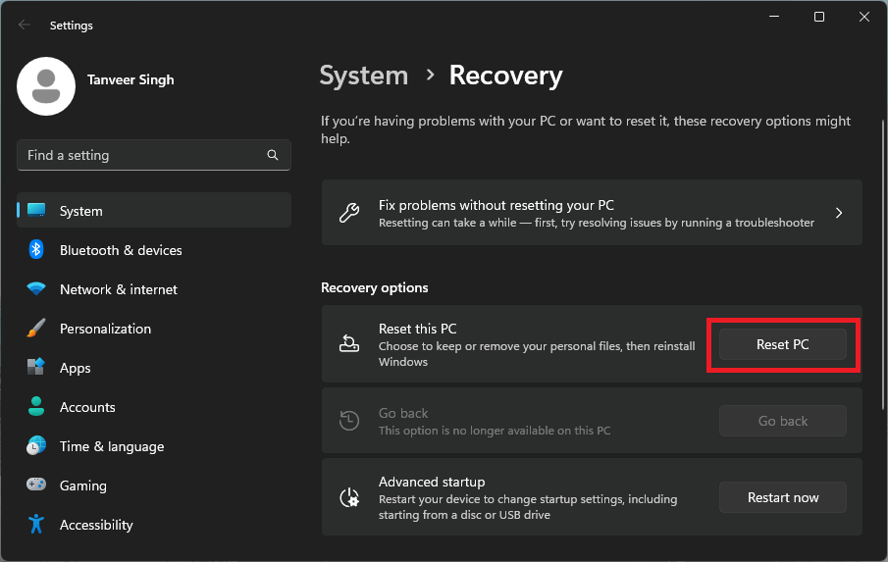Screen dimensions: 888x562
Task: Select Time & language category
Action: (x=154, y=446)
